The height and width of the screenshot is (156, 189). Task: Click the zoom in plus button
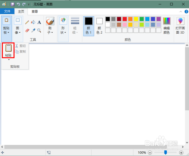click(181, 153)
